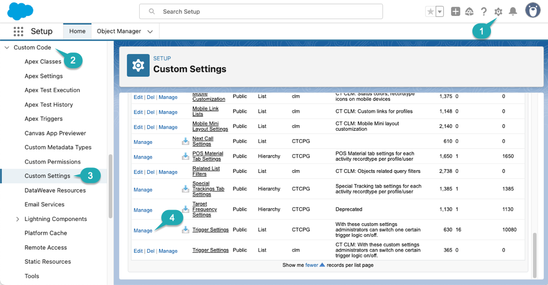Open Tools in sidebar
Viewport: 548px width, 285px height.
coord(32,276)
